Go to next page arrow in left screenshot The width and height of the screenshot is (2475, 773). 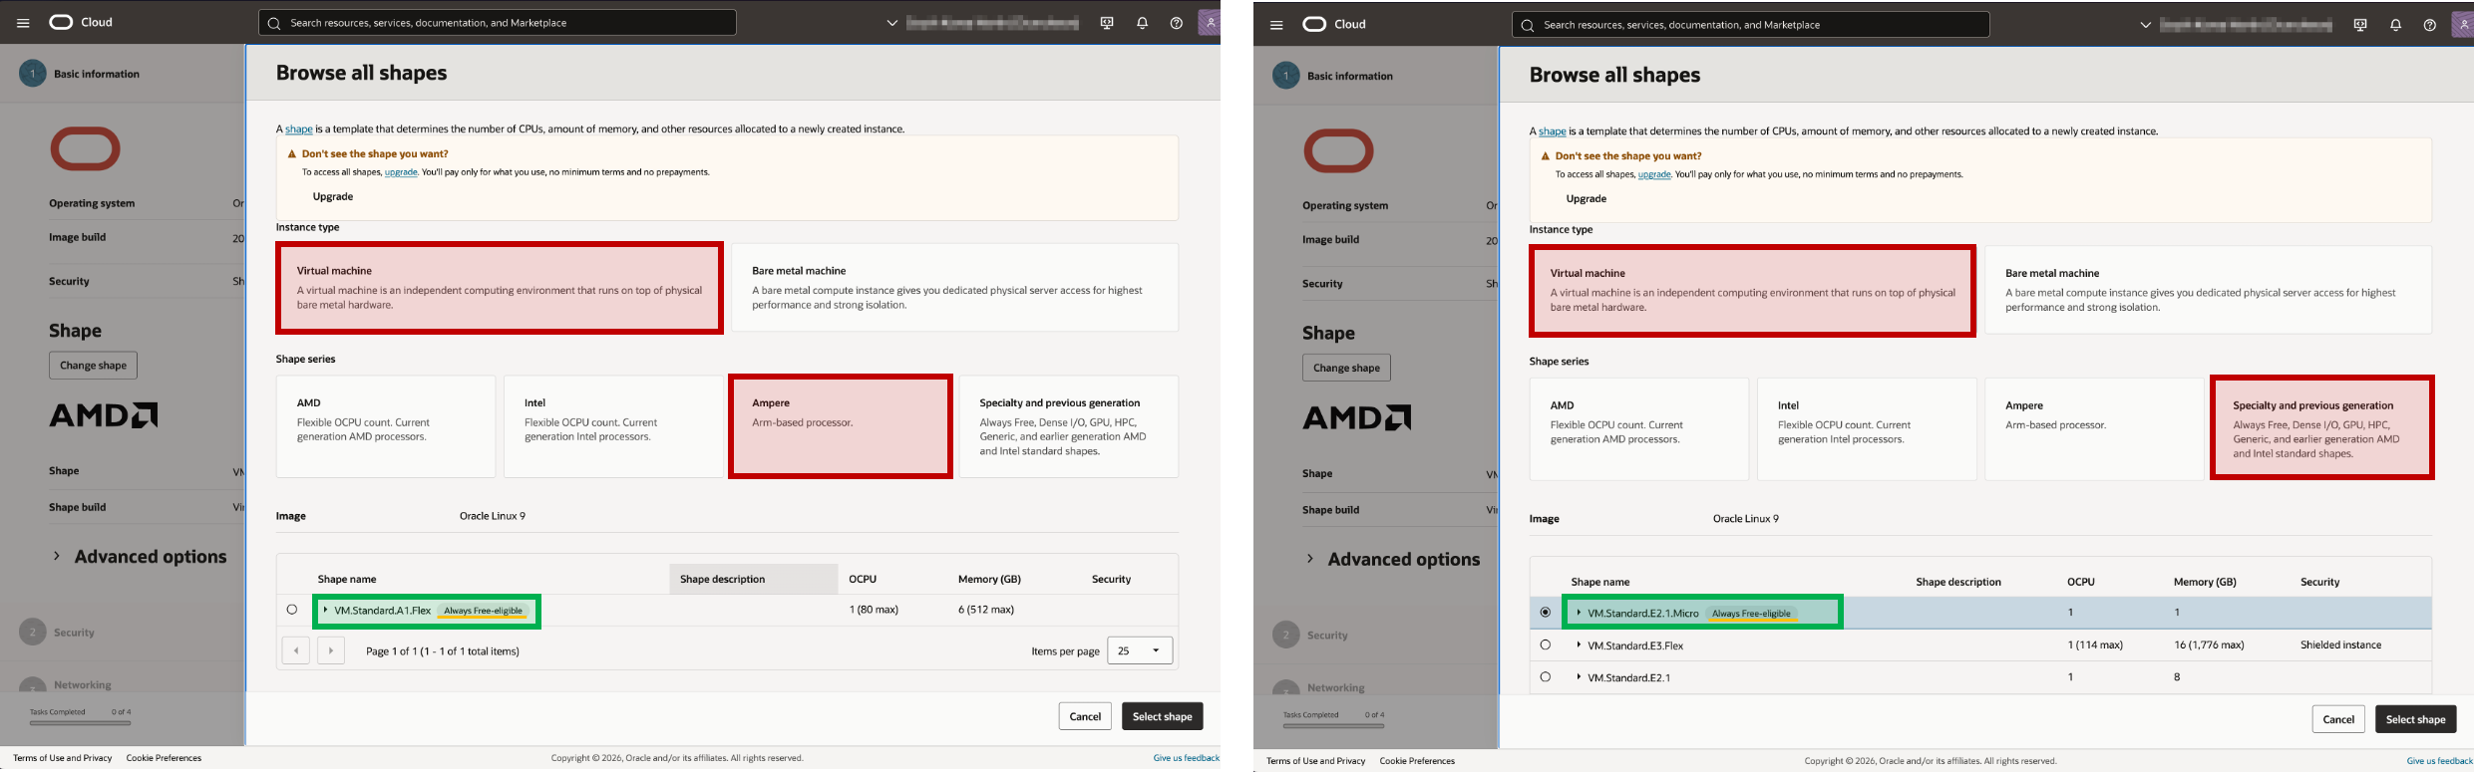pos(331,650)
